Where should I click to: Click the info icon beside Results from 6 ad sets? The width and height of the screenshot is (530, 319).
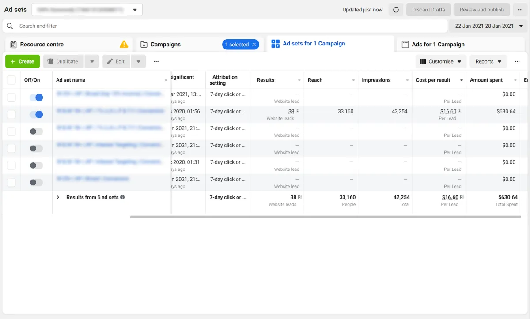click(x=123, y=197)
